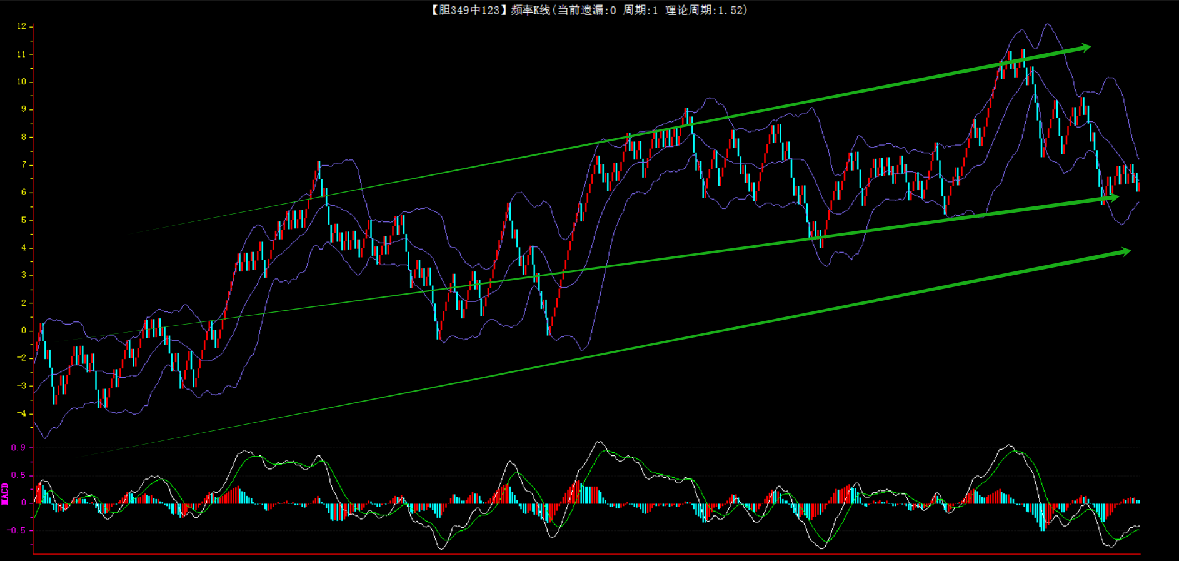This screenshot has height=561, width=1179.
Task: Select the 0 label on price axis
Action: [x=24, y=330]
